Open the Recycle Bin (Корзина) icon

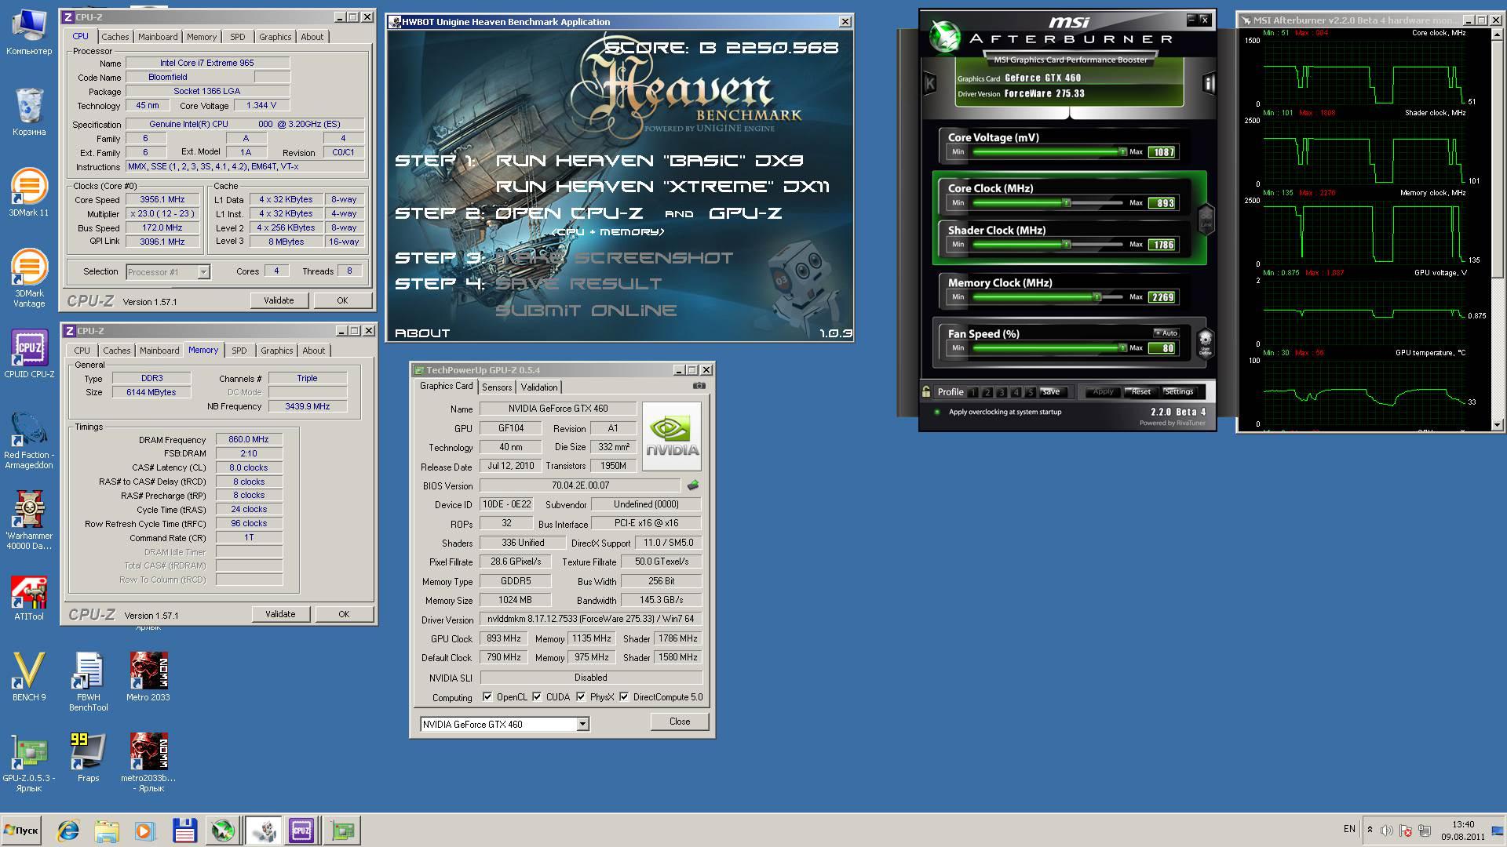pos(29,111)
